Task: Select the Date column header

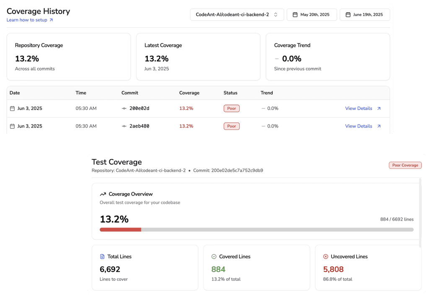Action: click(x=15, y=93)
